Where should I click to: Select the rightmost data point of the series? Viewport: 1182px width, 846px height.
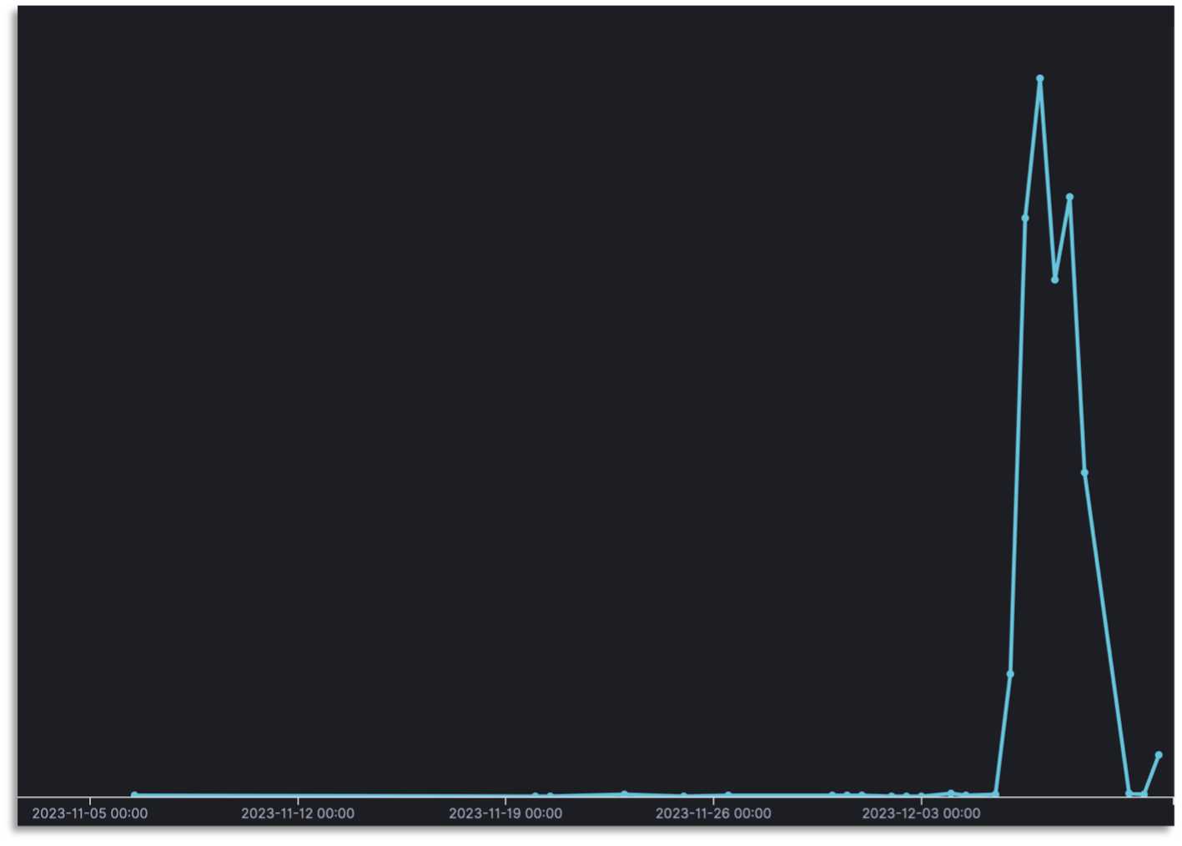pos(1159,755)
